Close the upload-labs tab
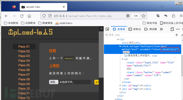Image resolution: width=183 pixels, height=100 pixels. click(64, 7)
